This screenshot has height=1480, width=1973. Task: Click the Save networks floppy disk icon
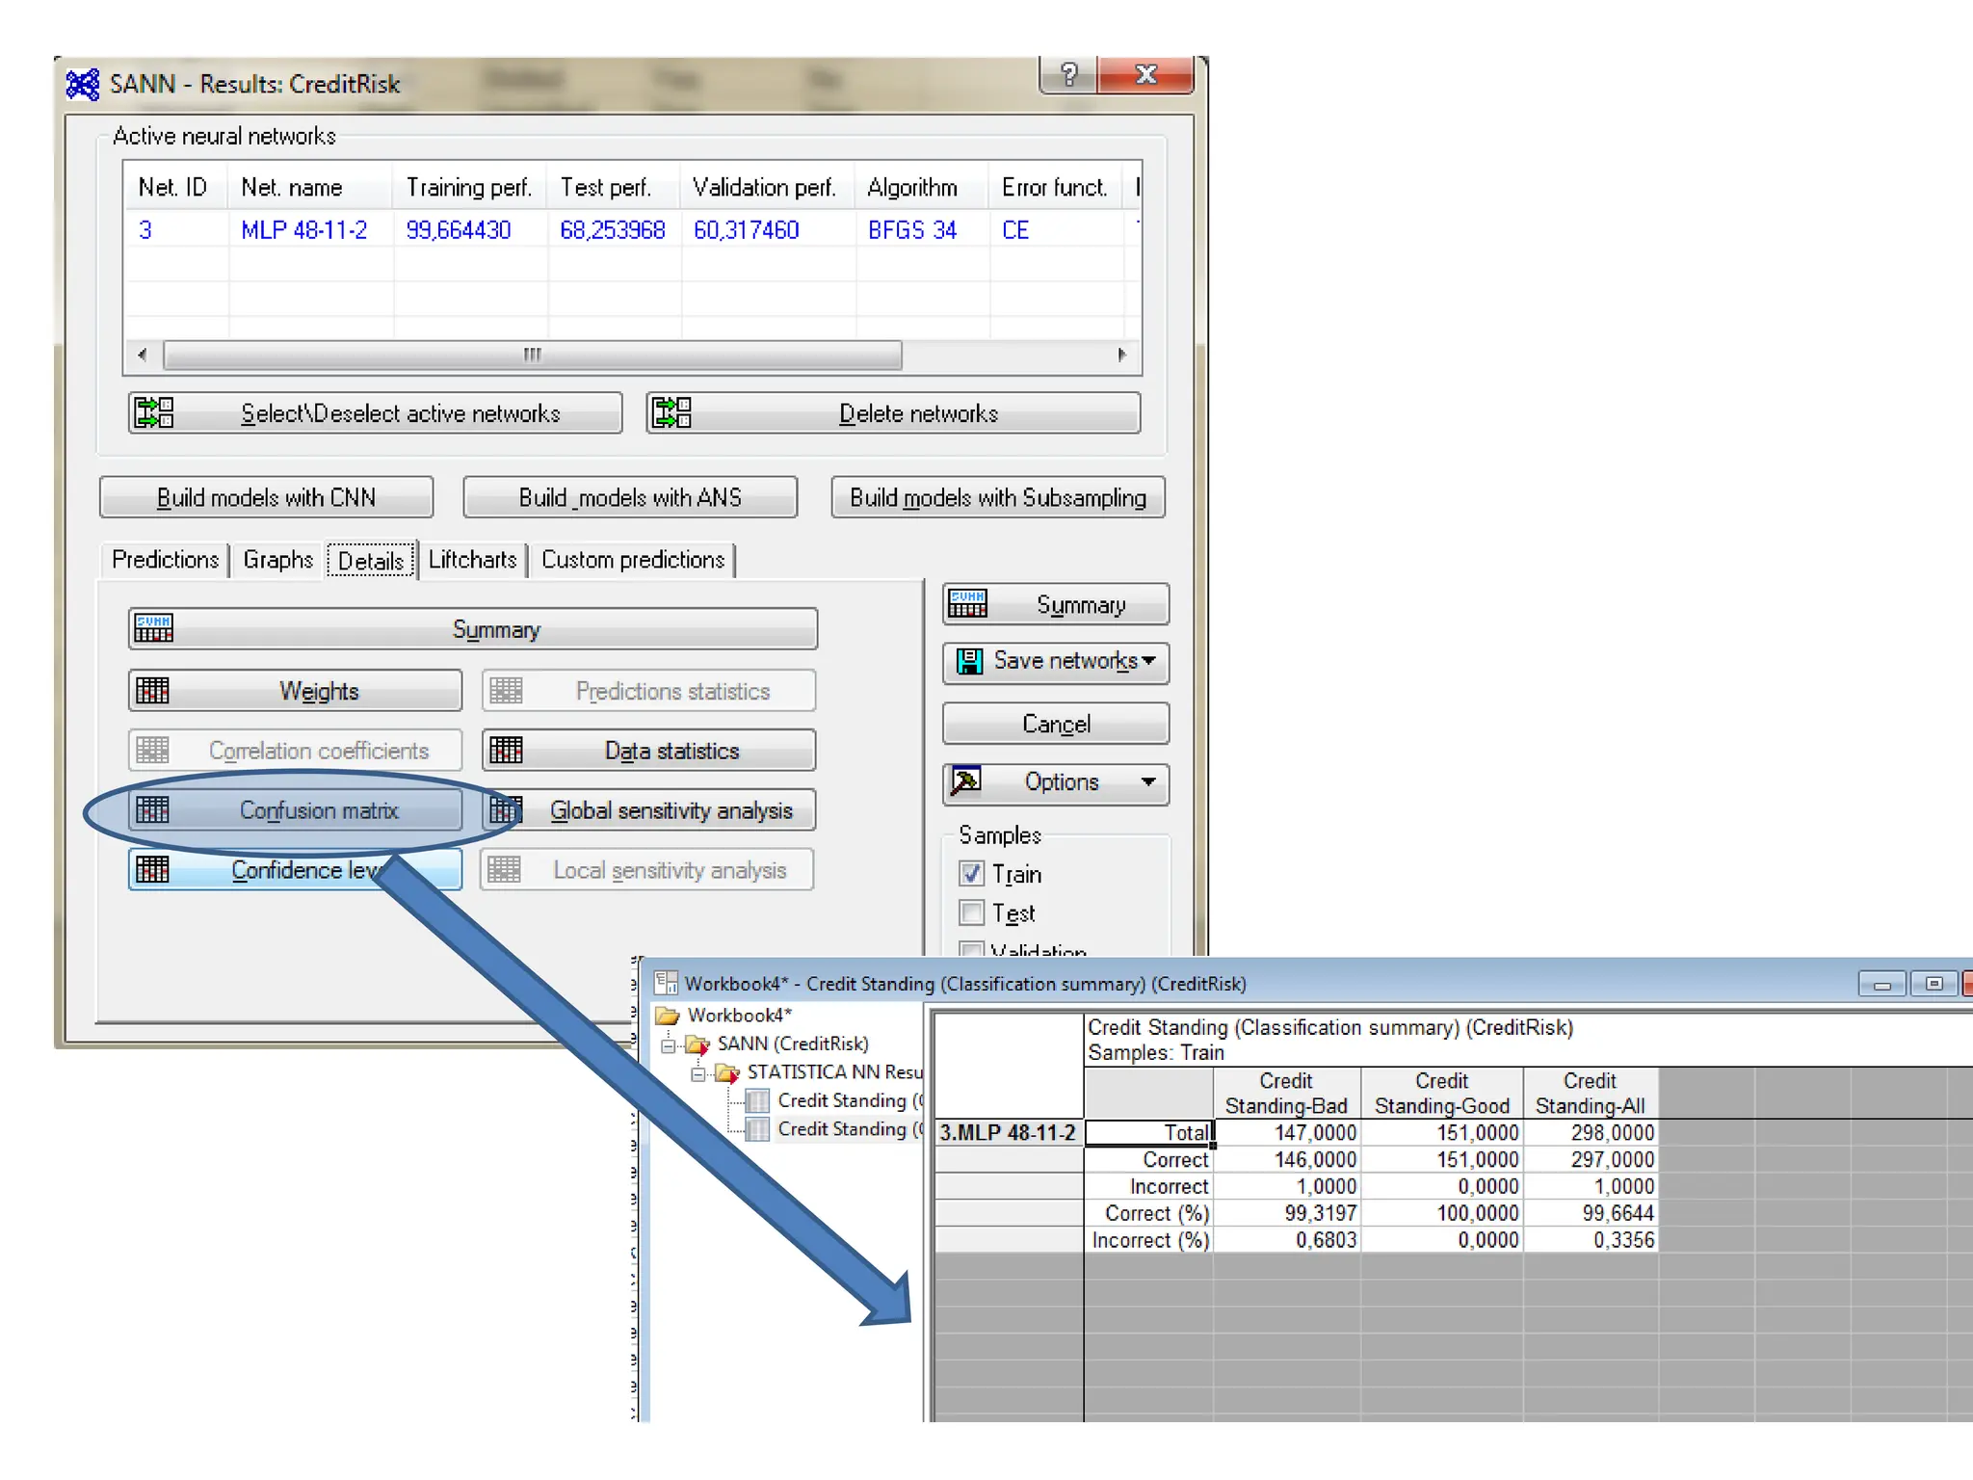(x=968, y=661)
